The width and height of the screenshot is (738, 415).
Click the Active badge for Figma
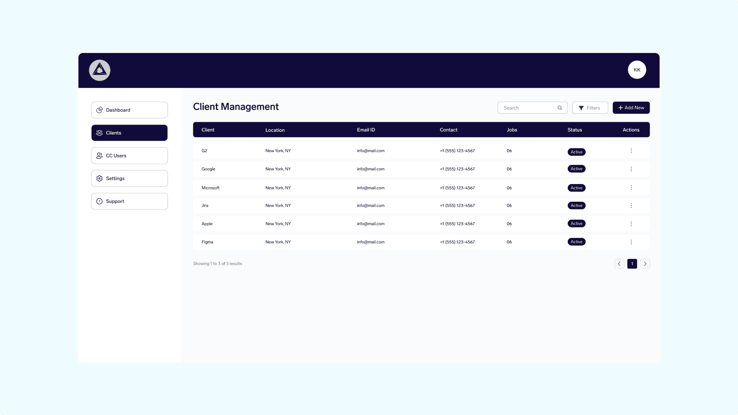[576, 242]
